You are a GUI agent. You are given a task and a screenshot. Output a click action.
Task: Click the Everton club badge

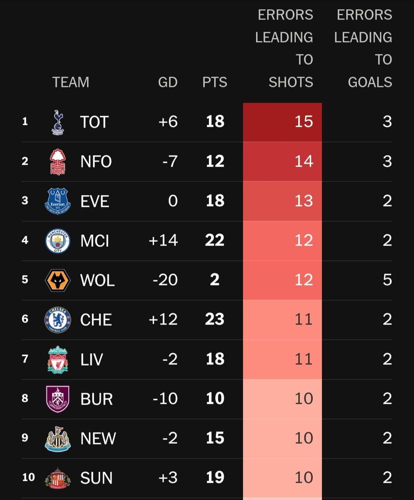(58, 201)
